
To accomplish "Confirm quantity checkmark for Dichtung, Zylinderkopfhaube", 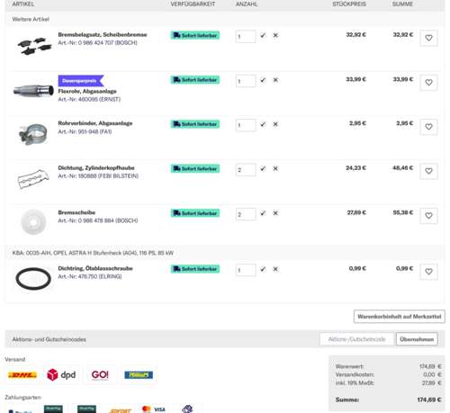I will [263, 168].
